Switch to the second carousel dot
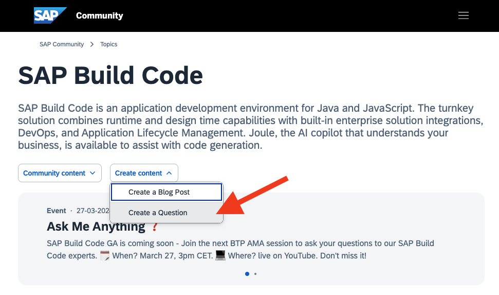The height and width of the screenshot is (295, 499). click(255, 274)
